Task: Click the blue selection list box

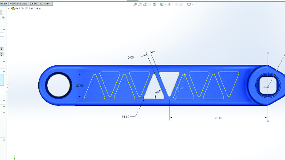Action: point(2,80)
